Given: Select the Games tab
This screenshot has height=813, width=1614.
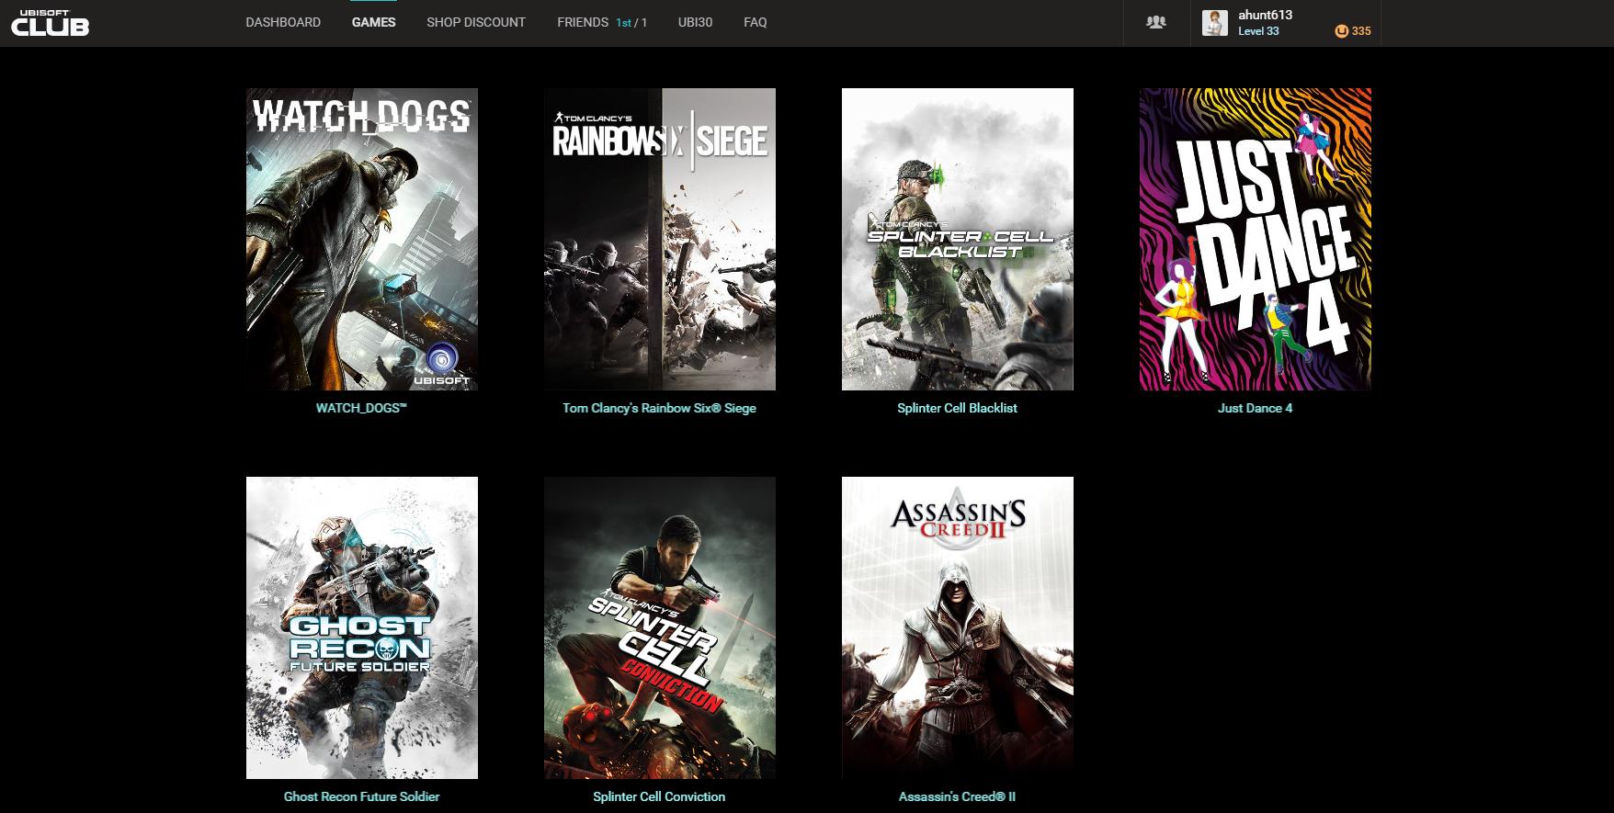Looking at the screenshot, I should click(374, 22).
